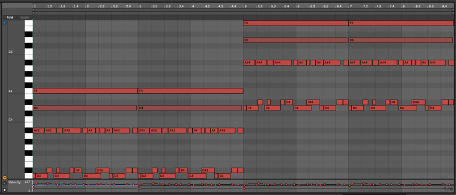The height and width of the screenshot is (195, 456).
Task: Click ruler position 2.2
Action: click(102, 6)
